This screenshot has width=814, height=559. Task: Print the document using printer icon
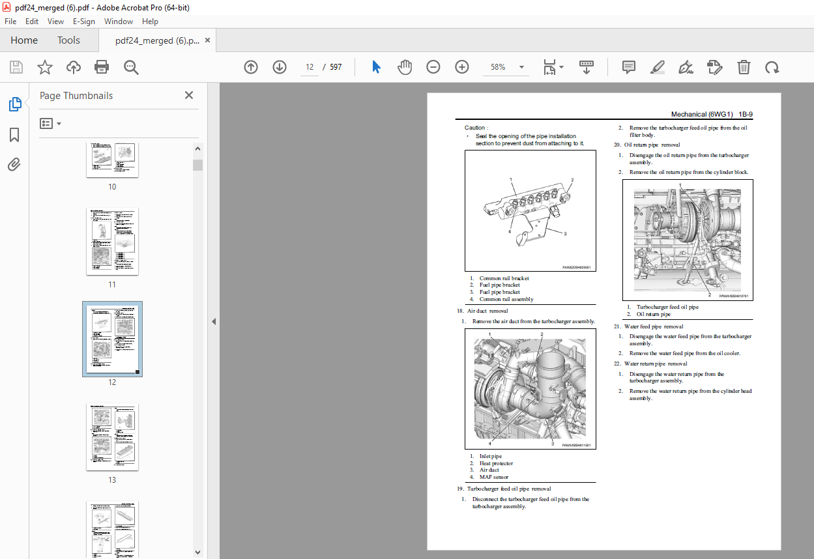(x=102, y=67)
